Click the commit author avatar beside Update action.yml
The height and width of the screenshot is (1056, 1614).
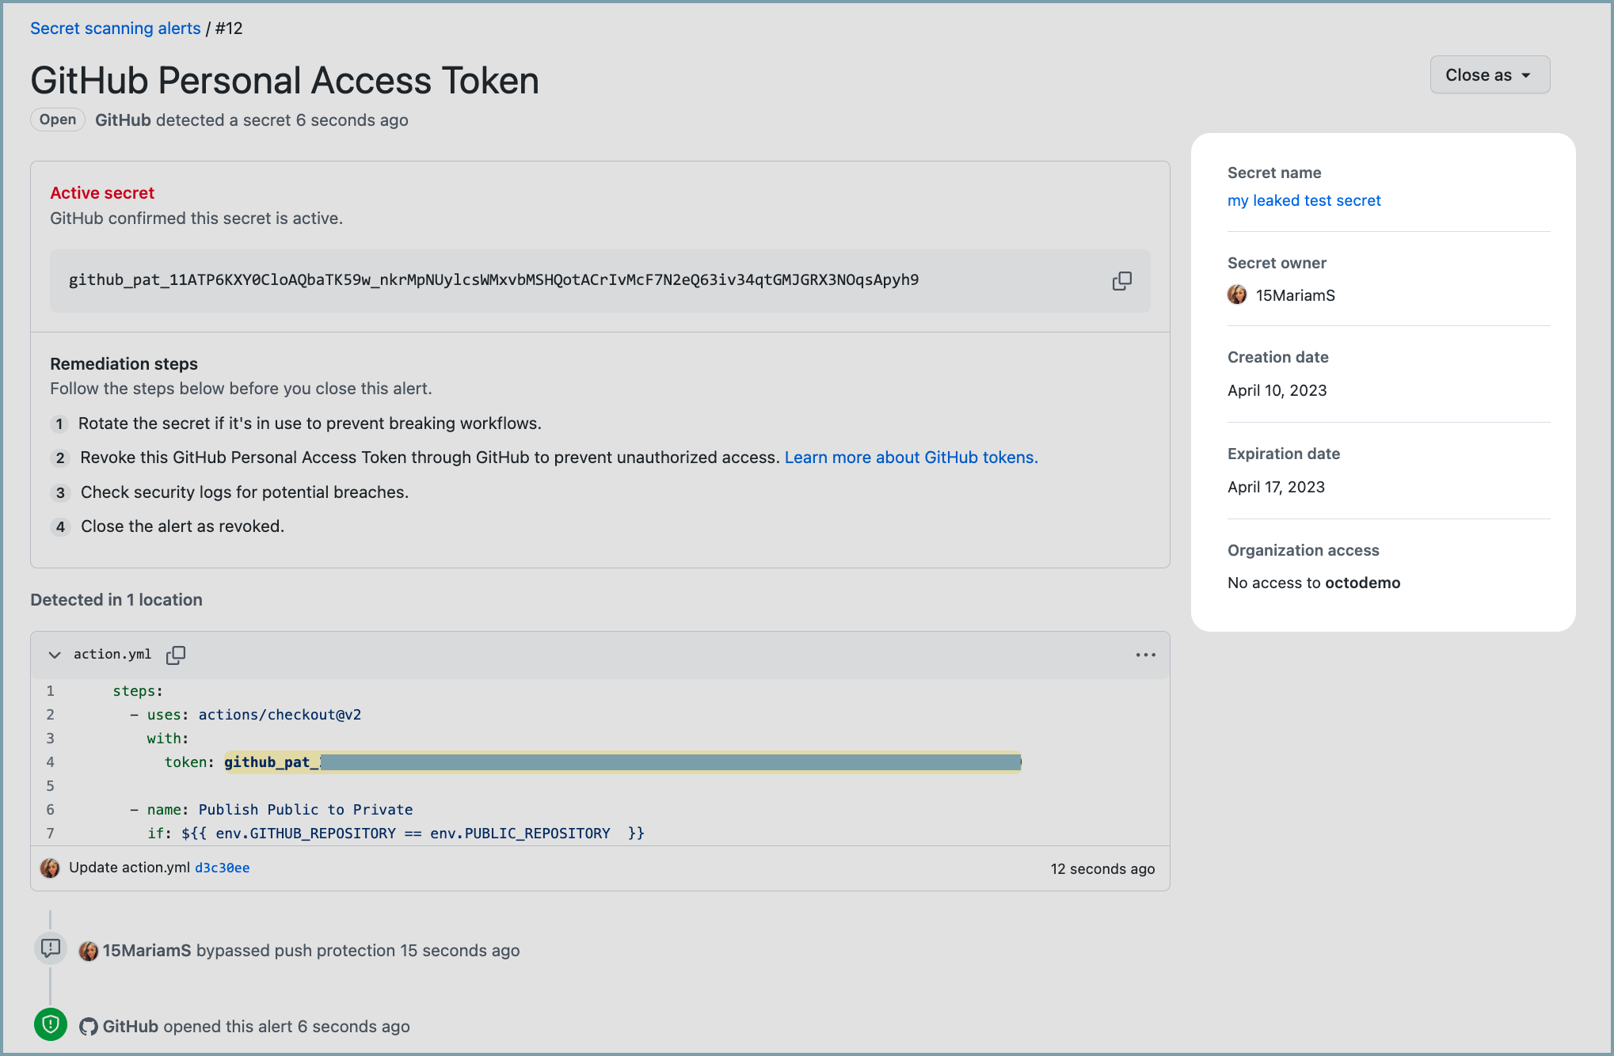pos(50,868)
